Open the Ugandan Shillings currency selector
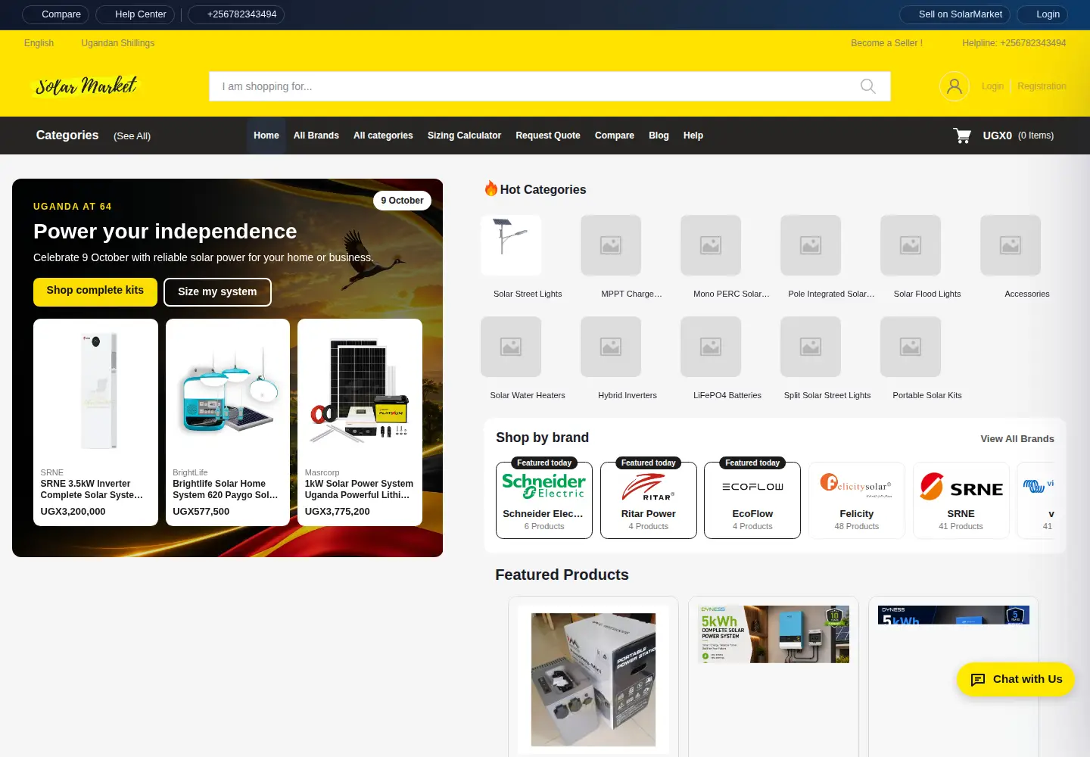The width and height of the screenshot is (1090, 757). point(118,43)
